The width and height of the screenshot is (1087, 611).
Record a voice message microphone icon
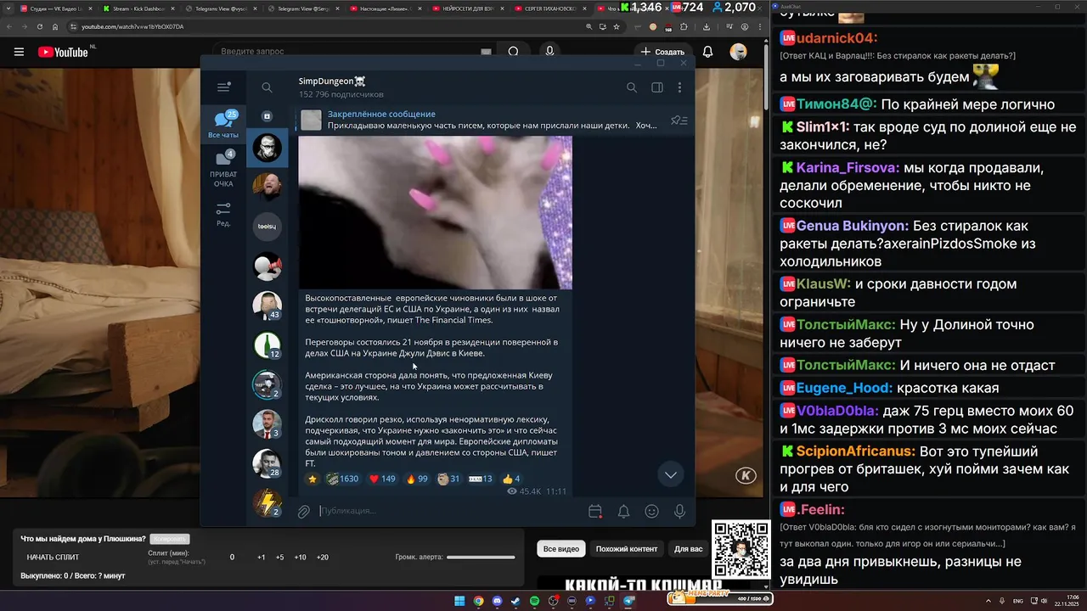click(x=679, y=511)
